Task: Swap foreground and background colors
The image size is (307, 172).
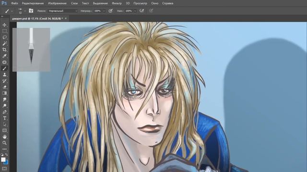Action: tap(6, 154)
